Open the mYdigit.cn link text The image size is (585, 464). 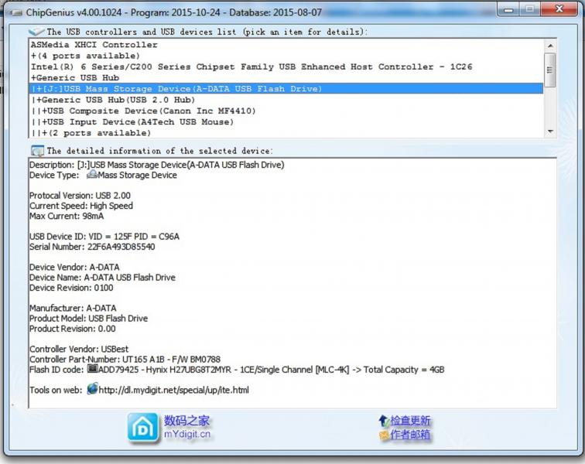tap(187, 434)
